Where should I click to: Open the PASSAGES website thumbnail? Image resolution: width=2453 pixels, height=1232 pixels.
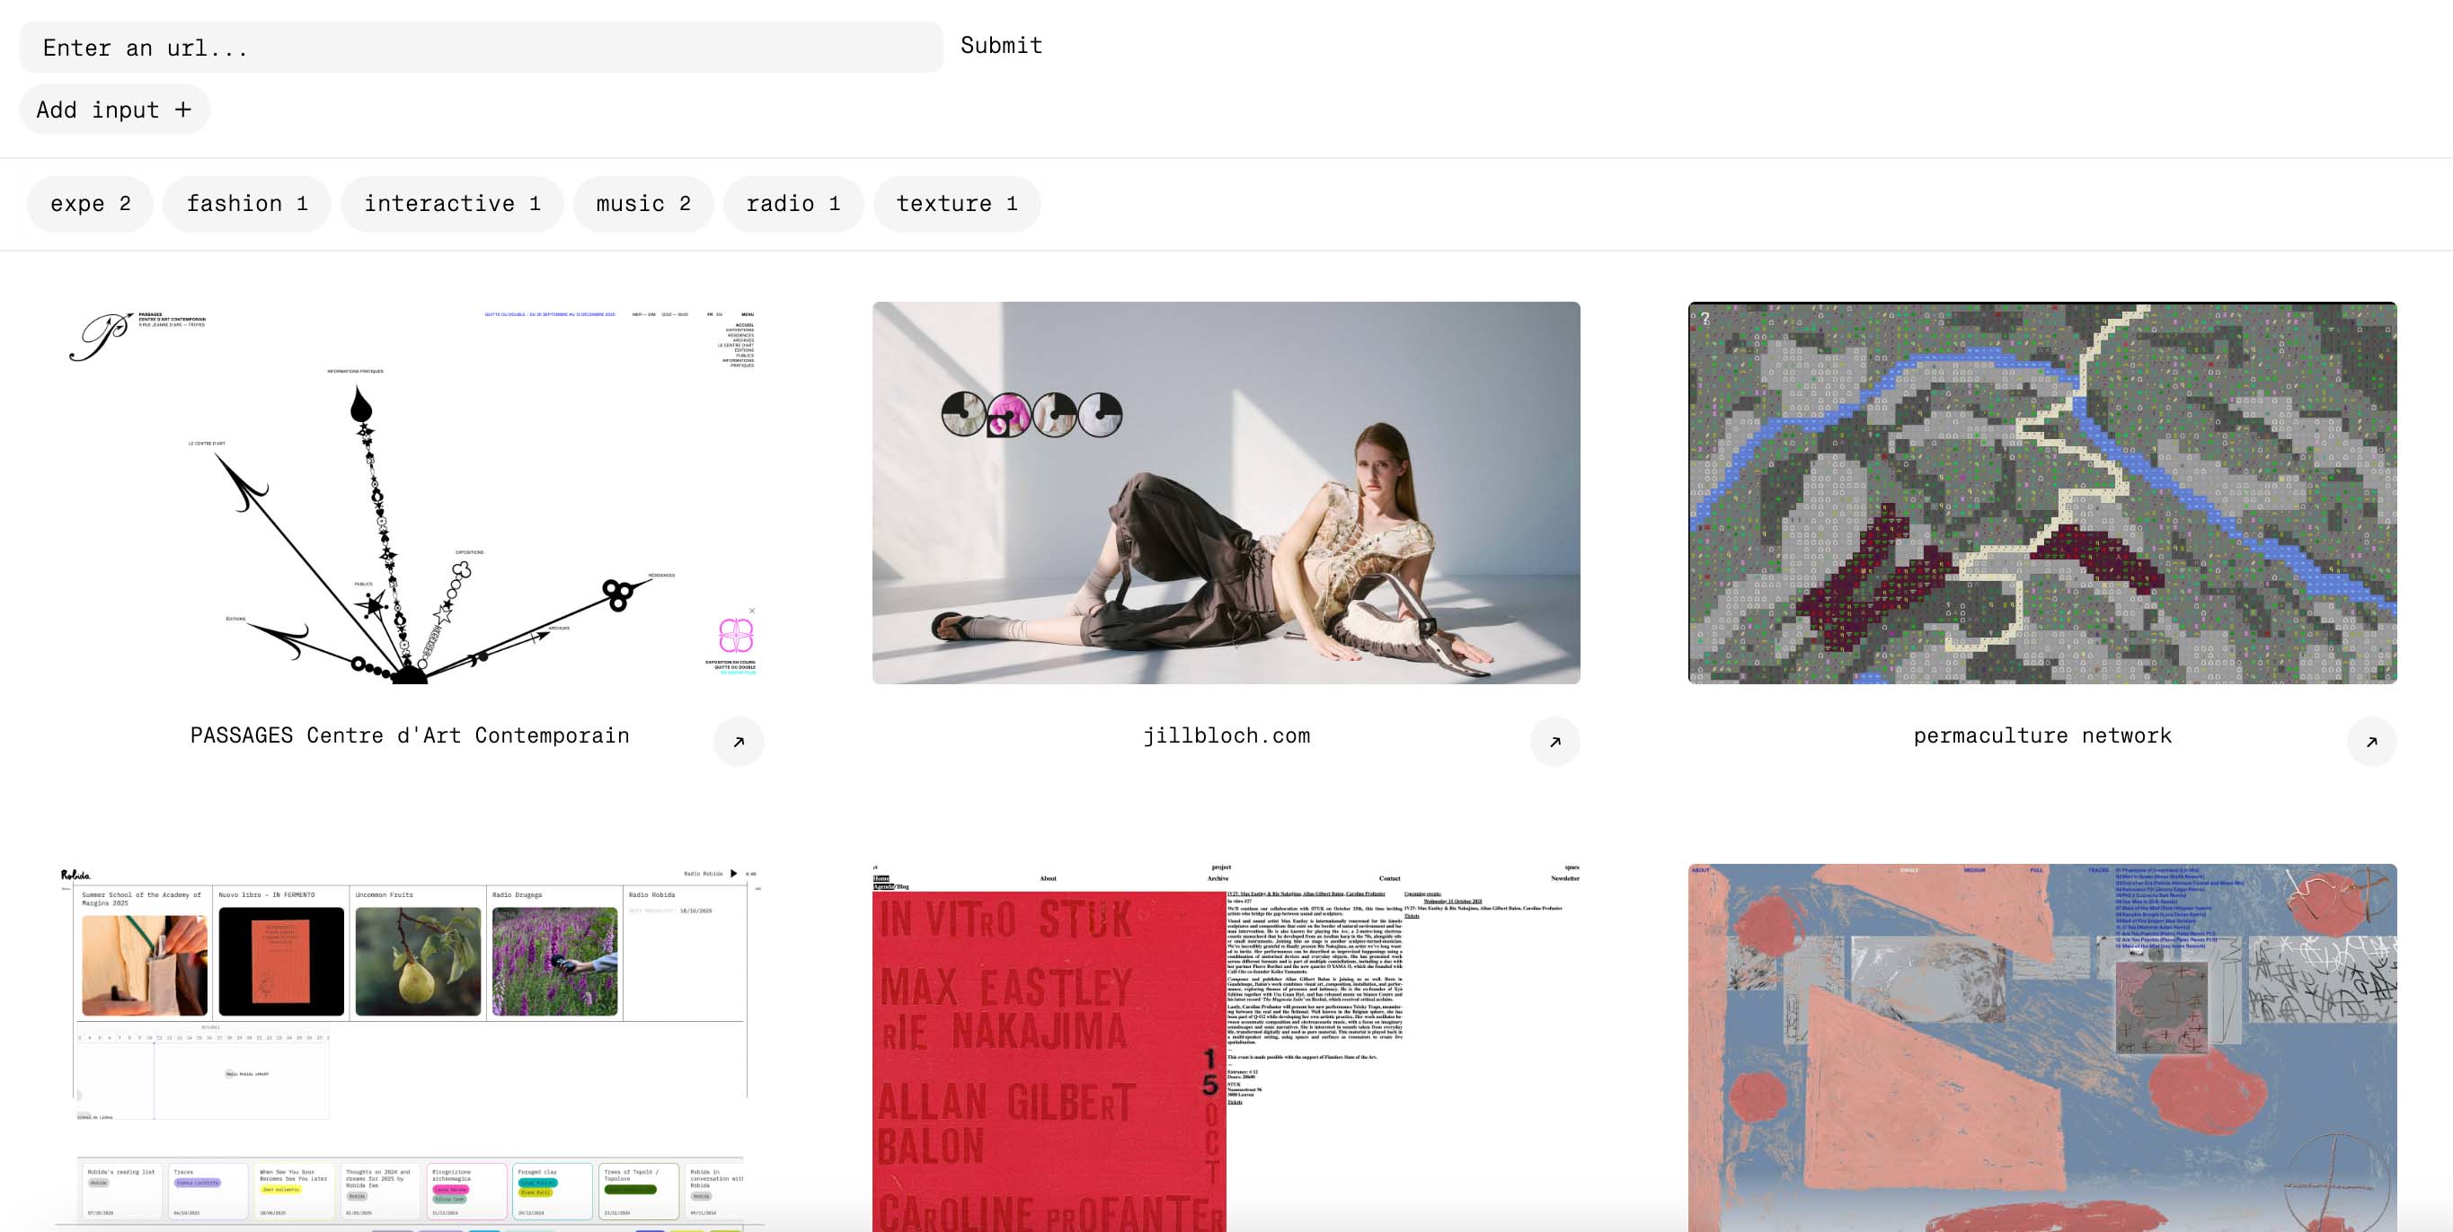[x=410, y=493]
